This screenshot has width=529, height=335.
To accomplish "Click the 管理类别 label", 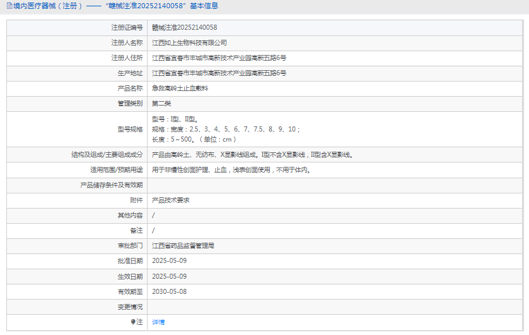I will 131,104.
